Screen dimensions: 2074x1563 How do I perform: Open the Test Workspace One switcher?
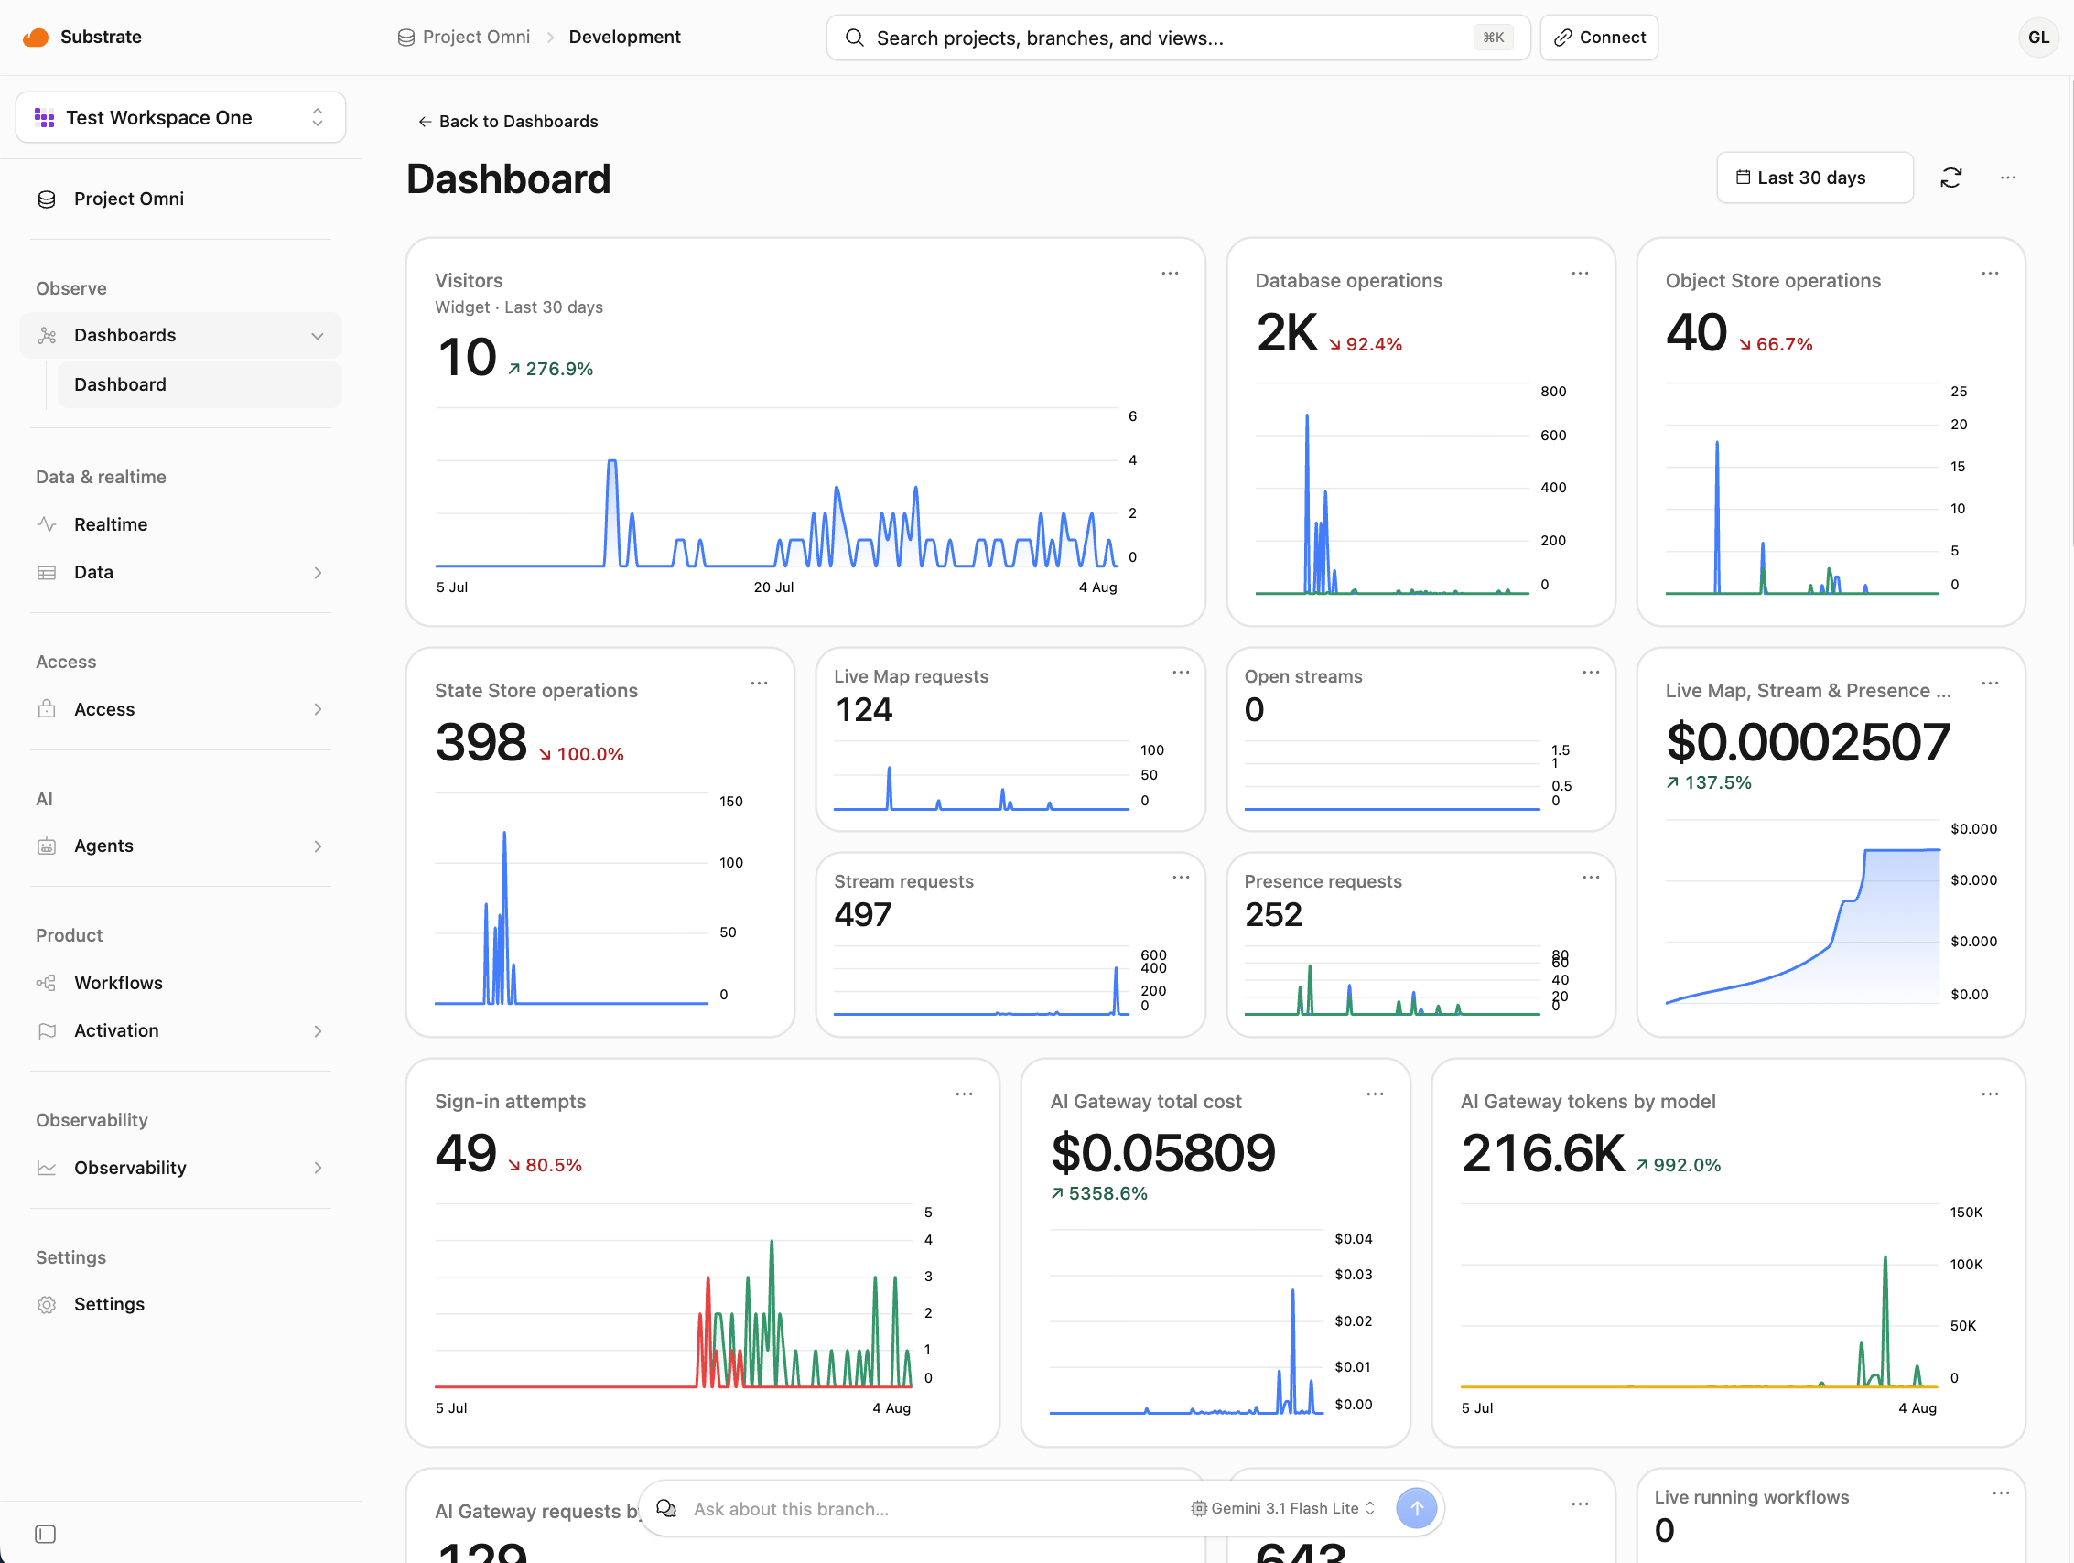click(181, 117)
